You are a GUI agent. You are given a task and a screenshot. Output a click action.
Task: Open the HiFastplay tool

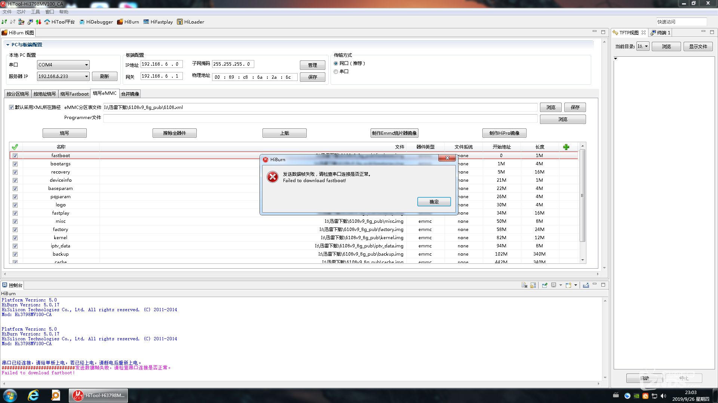pos(158,22)
